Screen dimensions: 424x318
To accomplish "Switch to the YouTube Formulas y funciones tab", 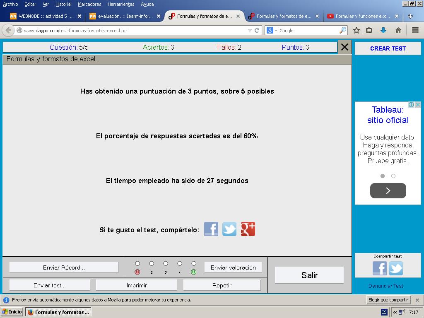I will pos(362,17).
